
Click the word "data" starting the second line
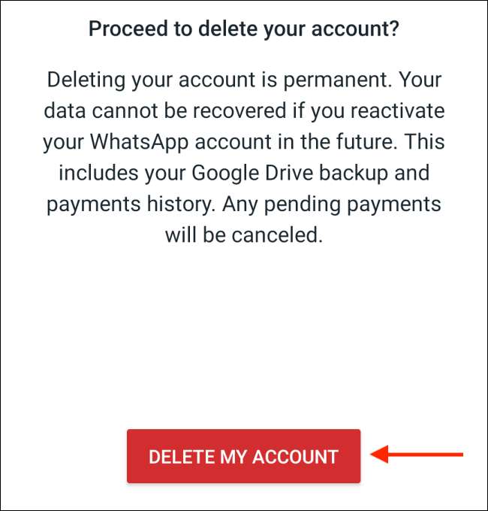coord(62,111)
